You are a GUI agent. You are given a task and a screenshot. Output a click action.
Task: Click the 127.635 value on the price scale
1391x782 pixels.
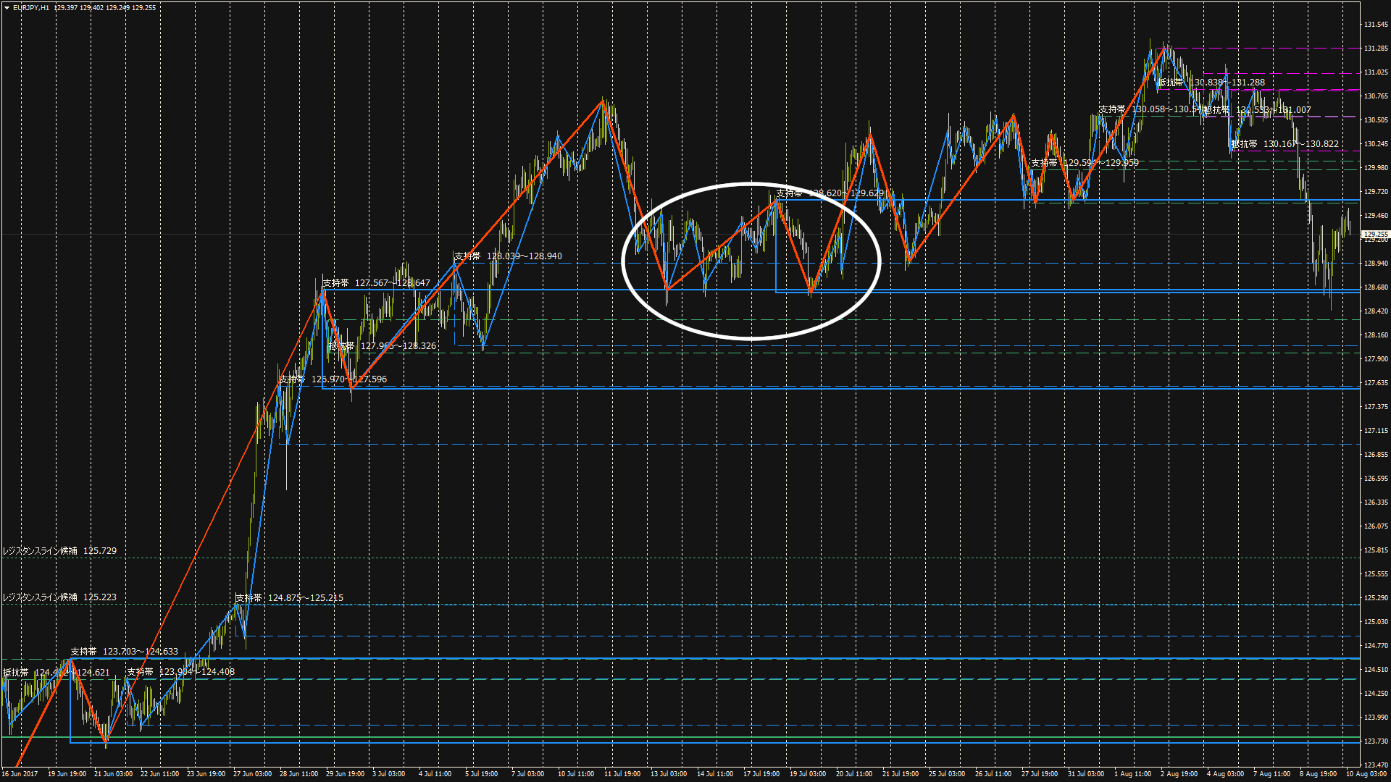click(1376, 383)
